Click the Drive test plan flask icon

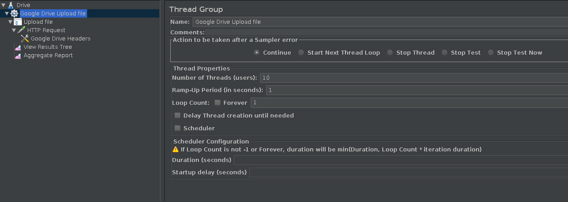point(11,5)
